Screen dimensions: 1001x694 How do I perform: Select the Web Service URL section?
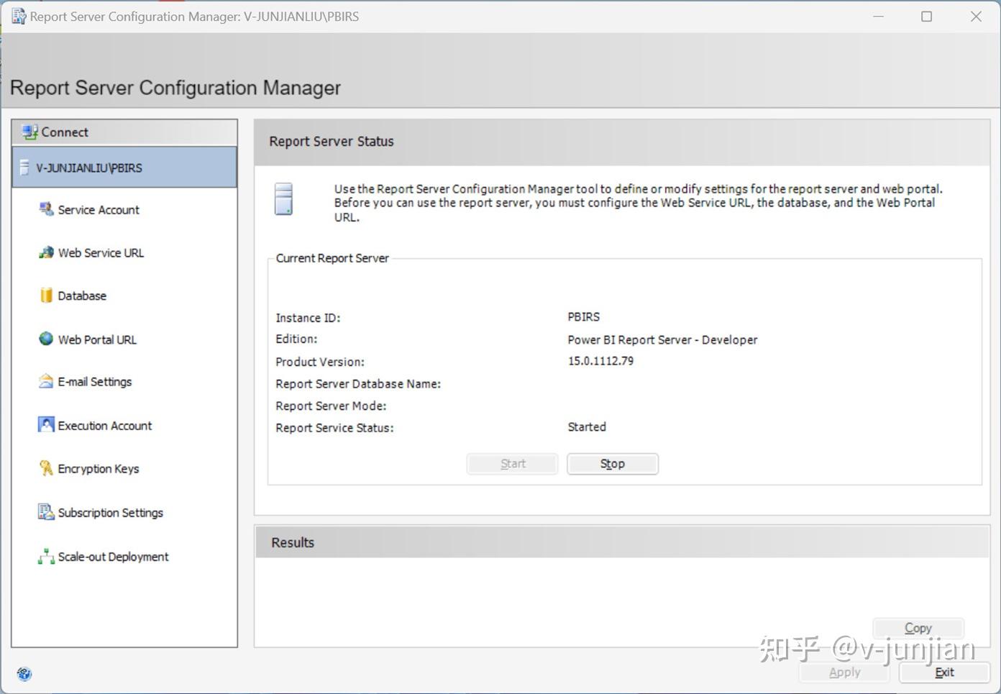101,252
